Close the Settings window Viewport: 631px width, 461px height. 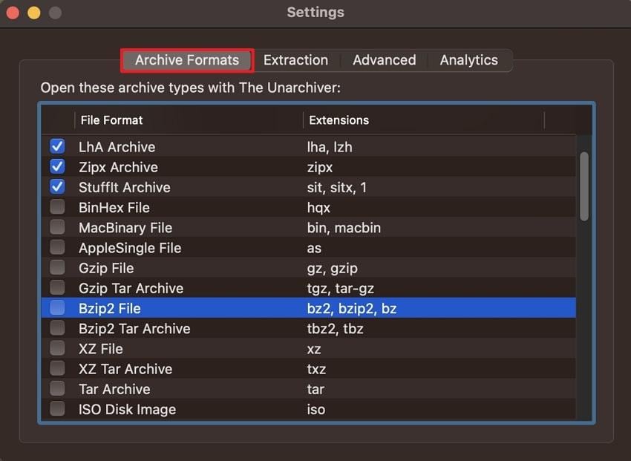13,13
